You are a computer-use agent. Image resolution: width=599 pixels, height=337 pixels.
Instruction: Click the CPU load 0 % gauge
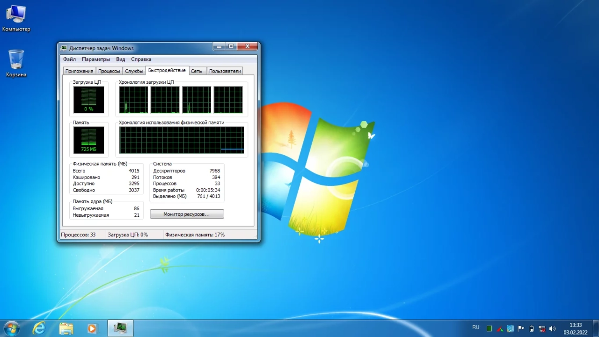[89, 100]
